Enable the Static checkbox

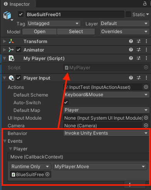coord(128,14)
